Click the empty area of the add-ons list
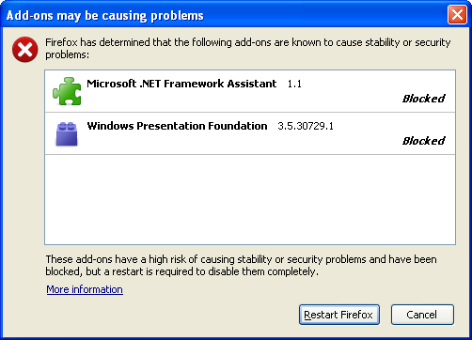 250,199
